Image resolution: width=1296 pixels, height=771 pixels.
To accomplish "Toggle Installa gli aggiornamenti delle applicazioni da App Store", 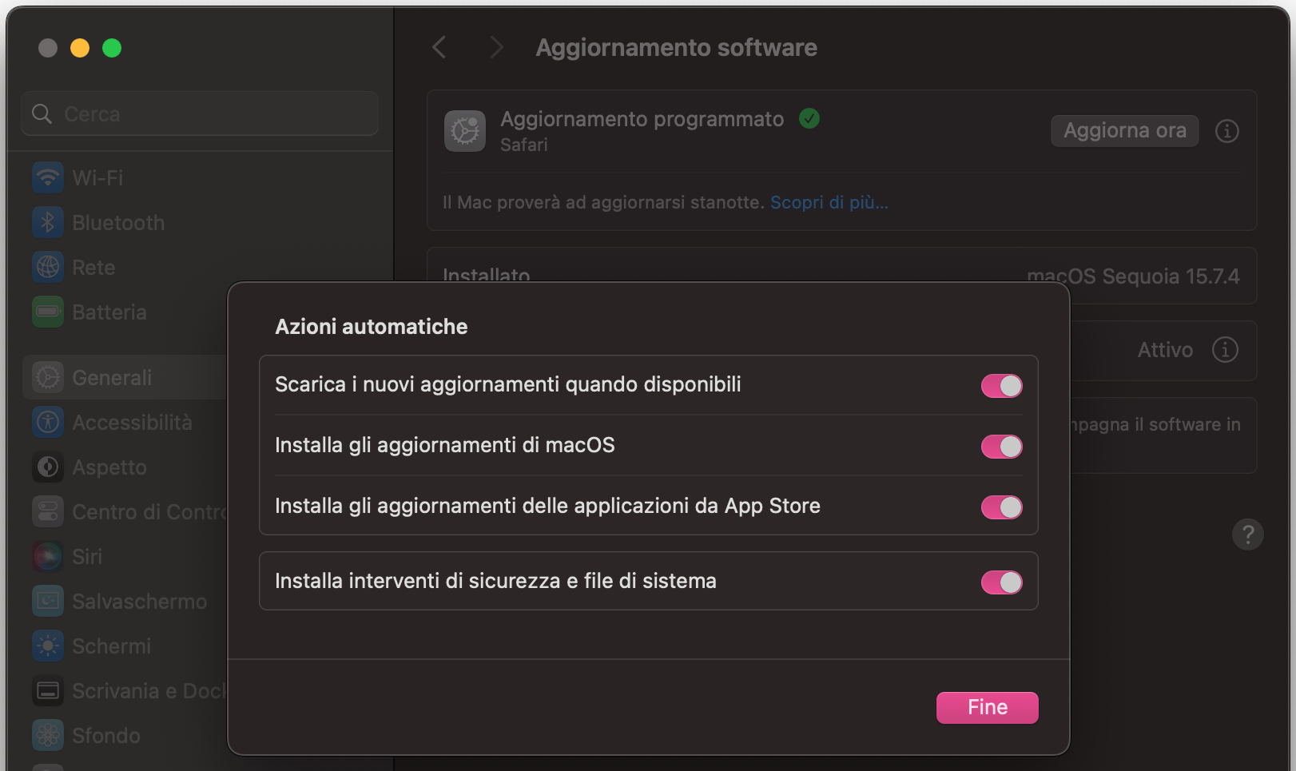I will click(1002, 507).
